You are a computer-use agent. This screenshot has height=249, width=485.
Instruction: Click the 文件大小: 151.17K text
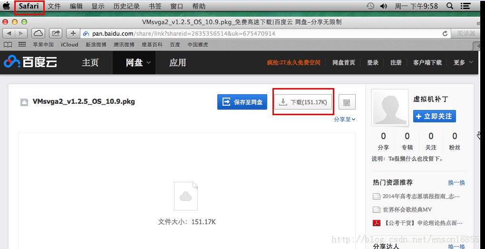pyautogui.click(x=187, y=222)
